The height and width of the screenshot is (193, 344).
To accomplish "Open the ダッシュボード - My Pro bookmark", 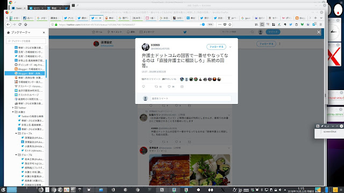I will point(29,65).
